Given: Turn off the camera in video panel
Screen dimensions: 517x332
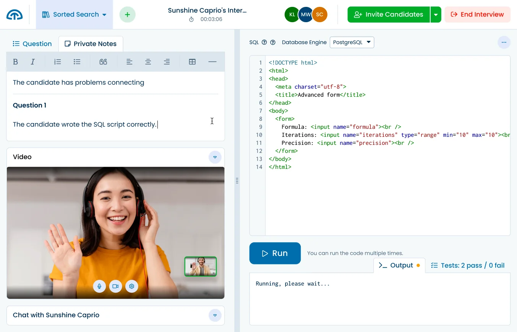Looking at the screenshot, I should coord(115,286).
